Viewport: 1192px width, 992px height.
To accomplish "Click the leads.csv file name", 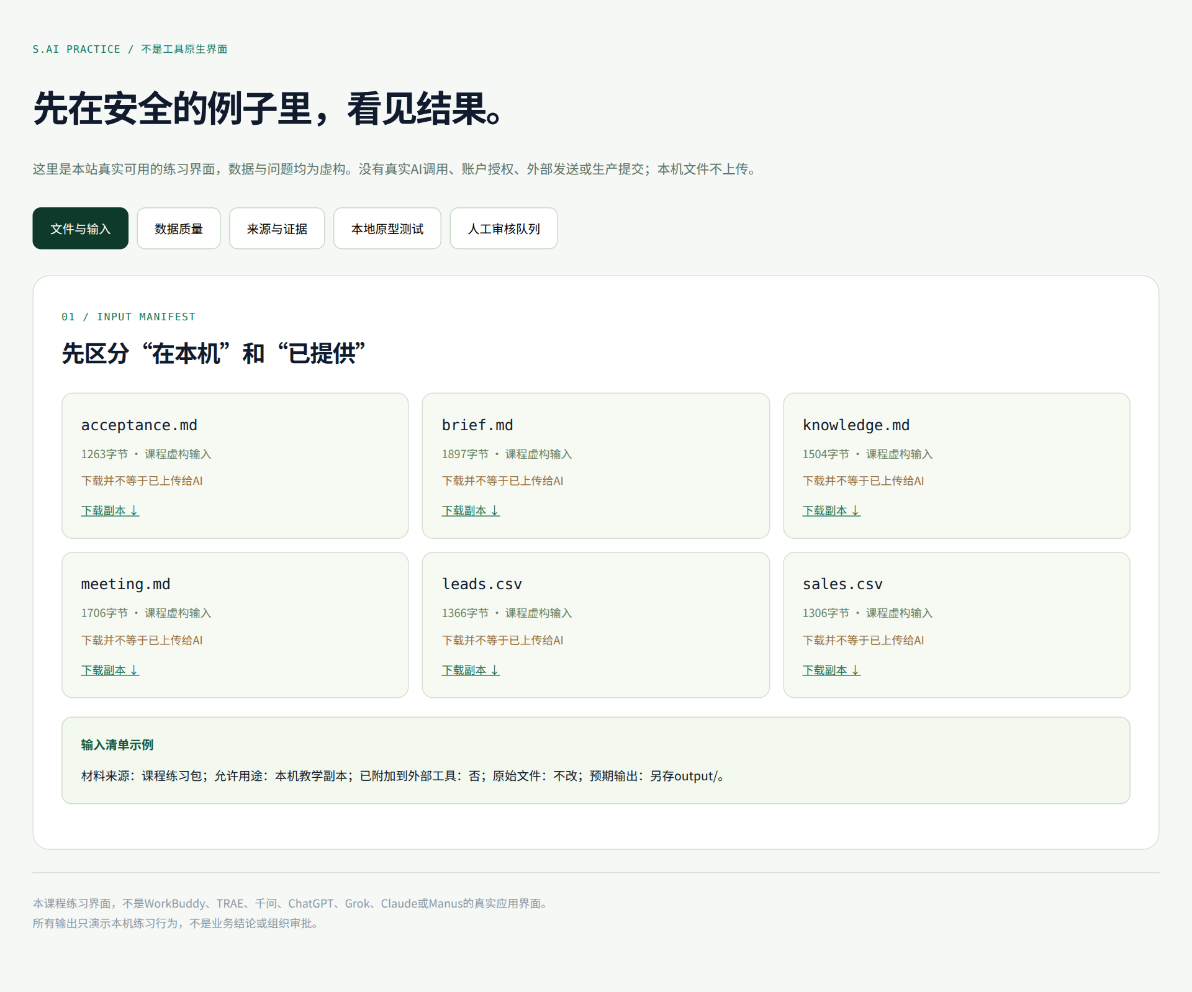I will (482, 584).
